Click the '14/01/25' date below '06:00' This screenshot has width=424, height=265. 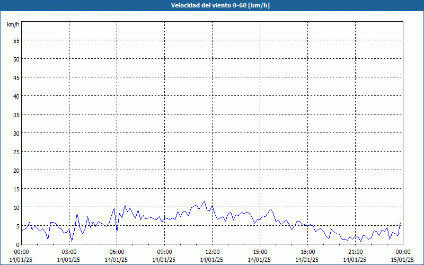click(116, 260)
